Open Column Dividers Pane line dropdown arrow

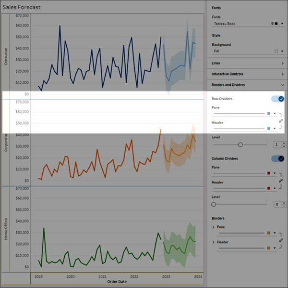(275, 173)
